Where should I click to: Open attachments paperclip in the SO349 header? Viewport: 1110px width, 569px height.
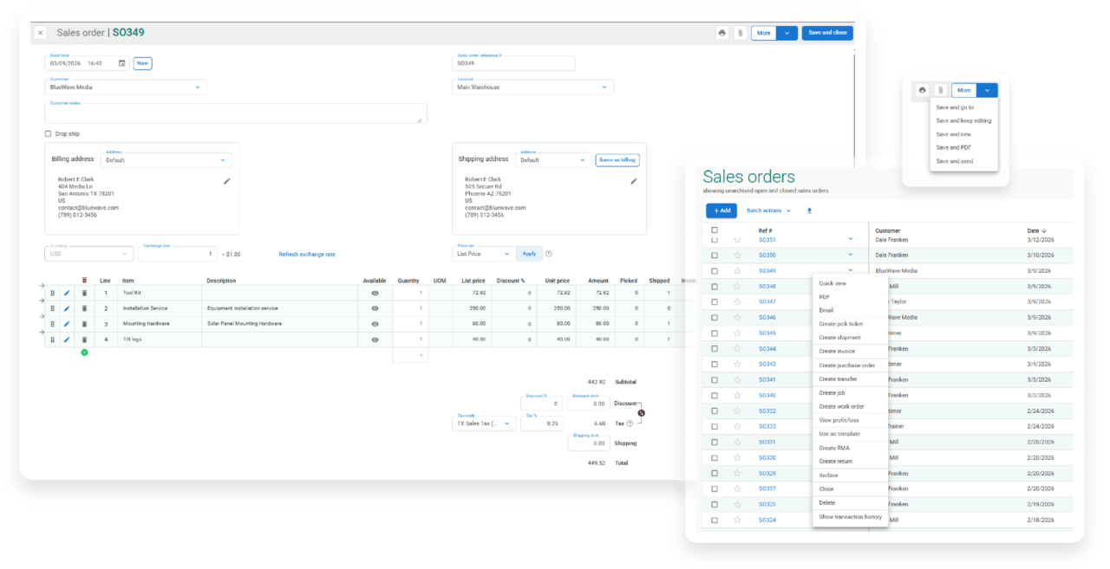tap(740, 33)
